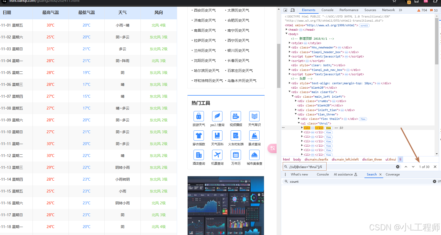Open the 万年历 calendar icon

point(236,155)
